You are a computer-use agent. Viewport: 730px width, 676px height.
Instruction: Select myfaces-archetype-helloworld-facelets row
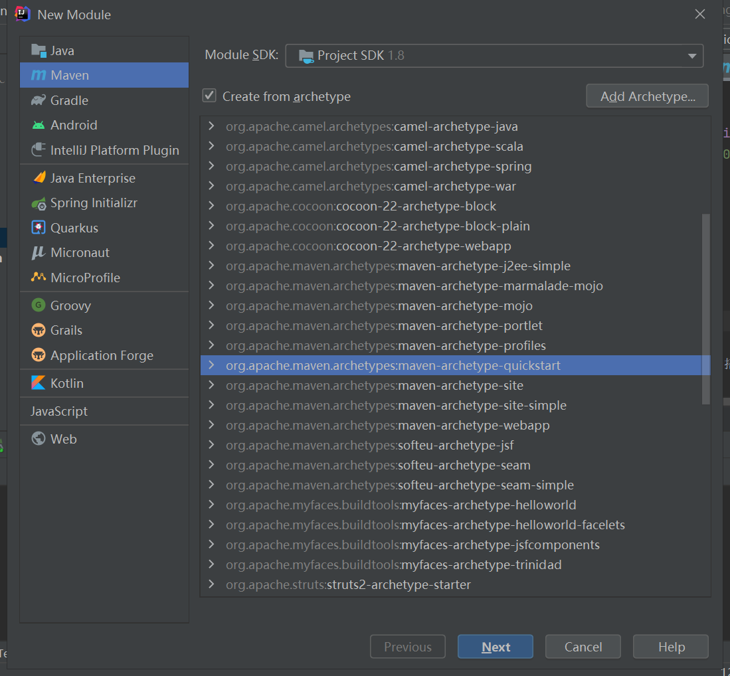tap(455, 525)
